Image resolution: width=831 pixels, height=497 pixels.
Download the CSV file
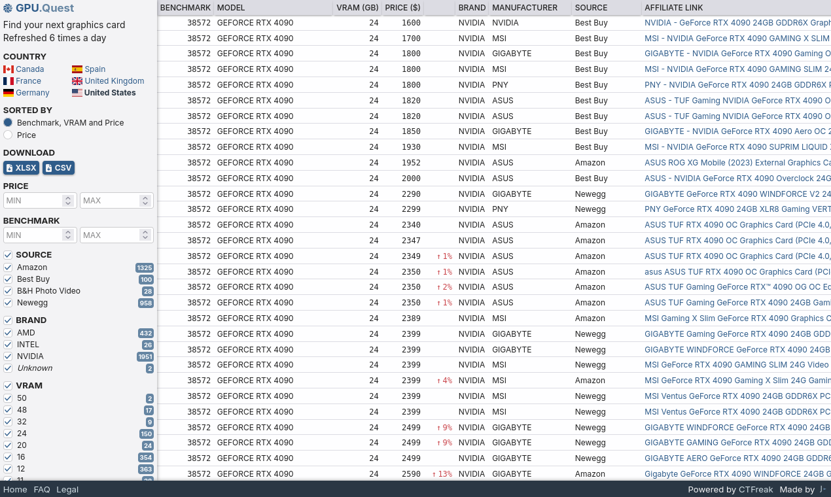pyautogui.click(x=58, y=168)
